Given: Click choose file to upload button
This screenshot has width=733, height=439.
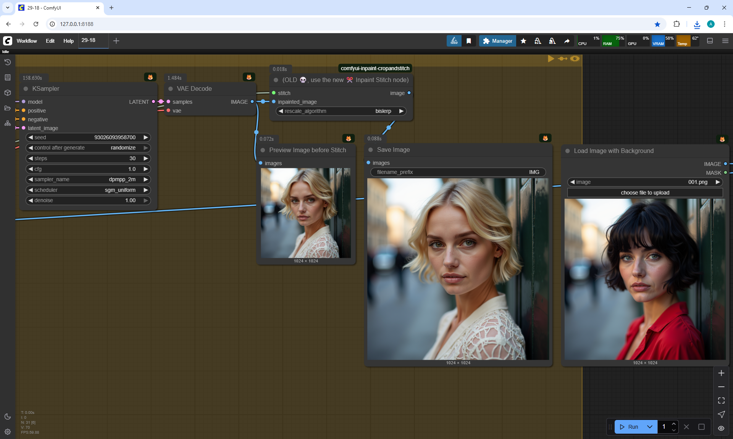Looking at the screenshot, I should pyautogui.click(x=645, y=193).
